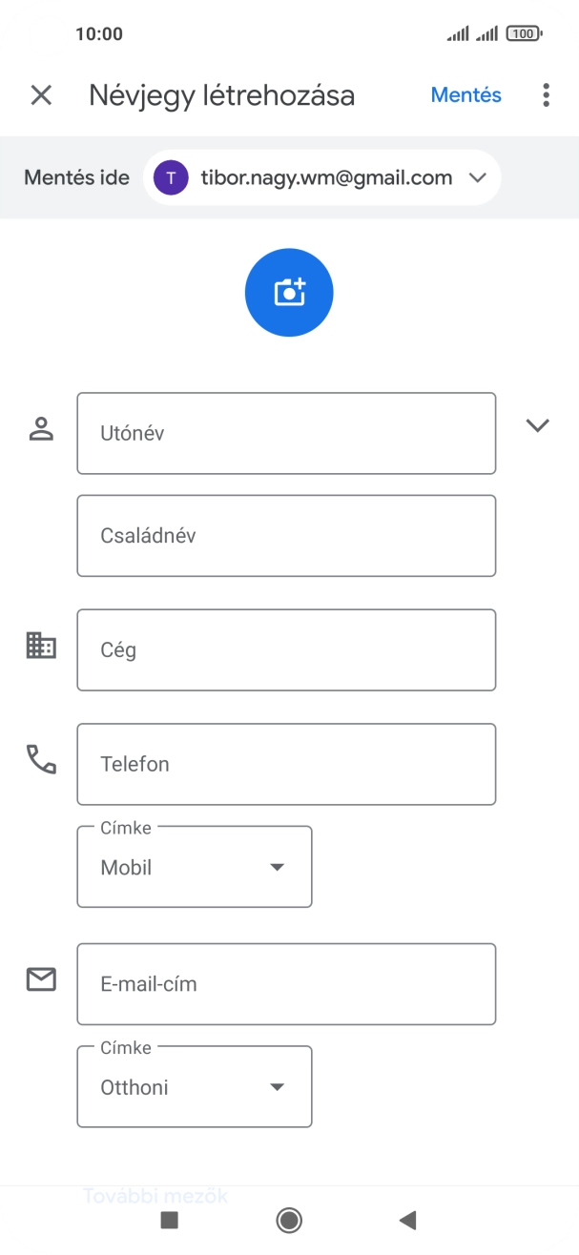Click the Utónév input field
Screen dimensions: 579x1255
coord(286,432)
